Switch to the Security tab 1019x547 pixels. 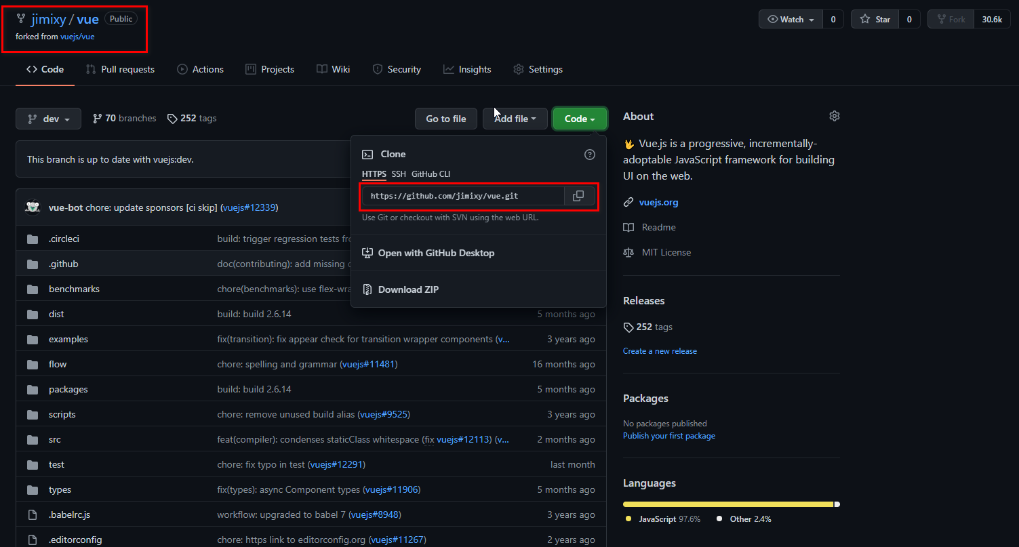tap(397, 69)
